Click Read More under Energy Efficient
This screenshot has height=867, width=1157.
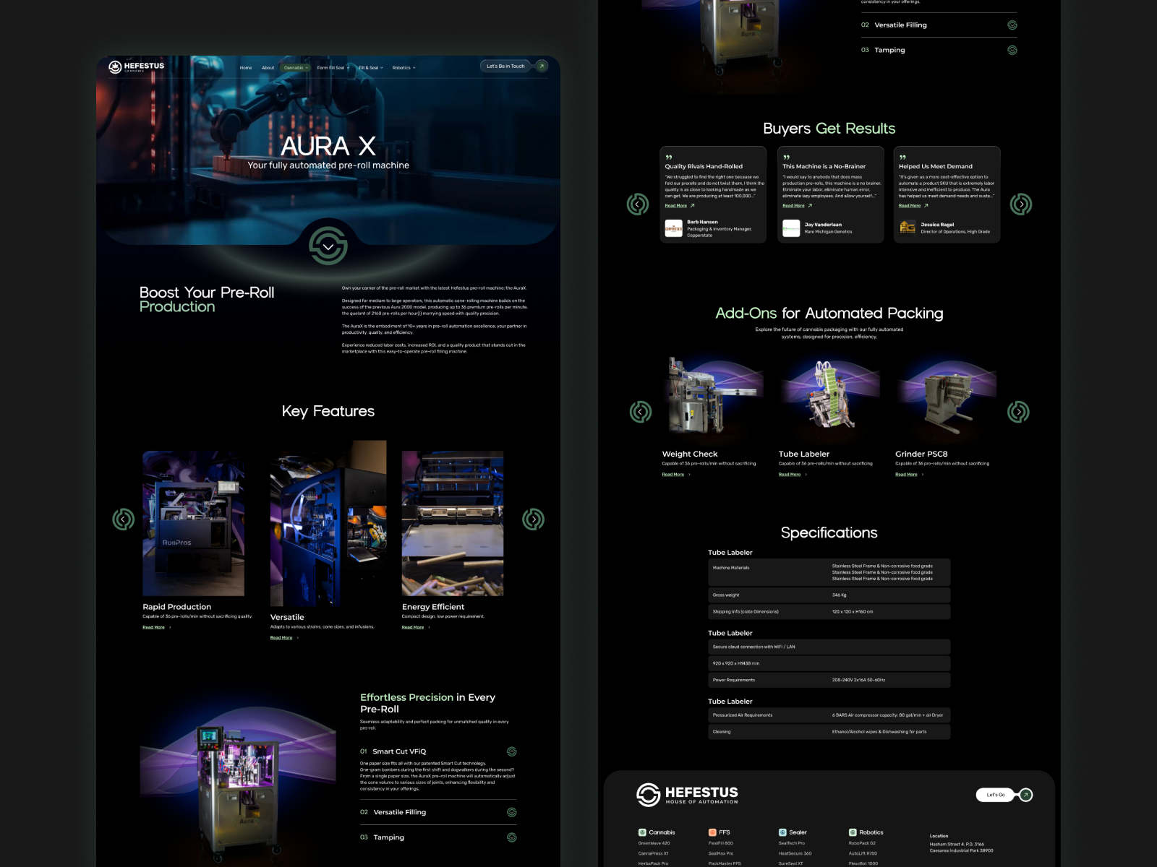coord(413,627)
